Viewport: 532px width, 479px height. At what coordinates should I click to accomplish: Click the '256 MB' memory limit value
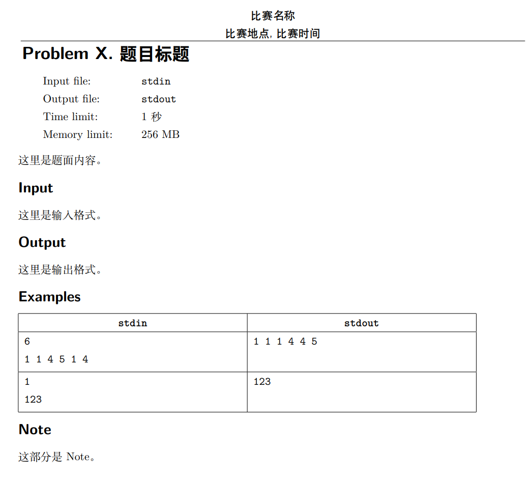[x=160, y=134]
